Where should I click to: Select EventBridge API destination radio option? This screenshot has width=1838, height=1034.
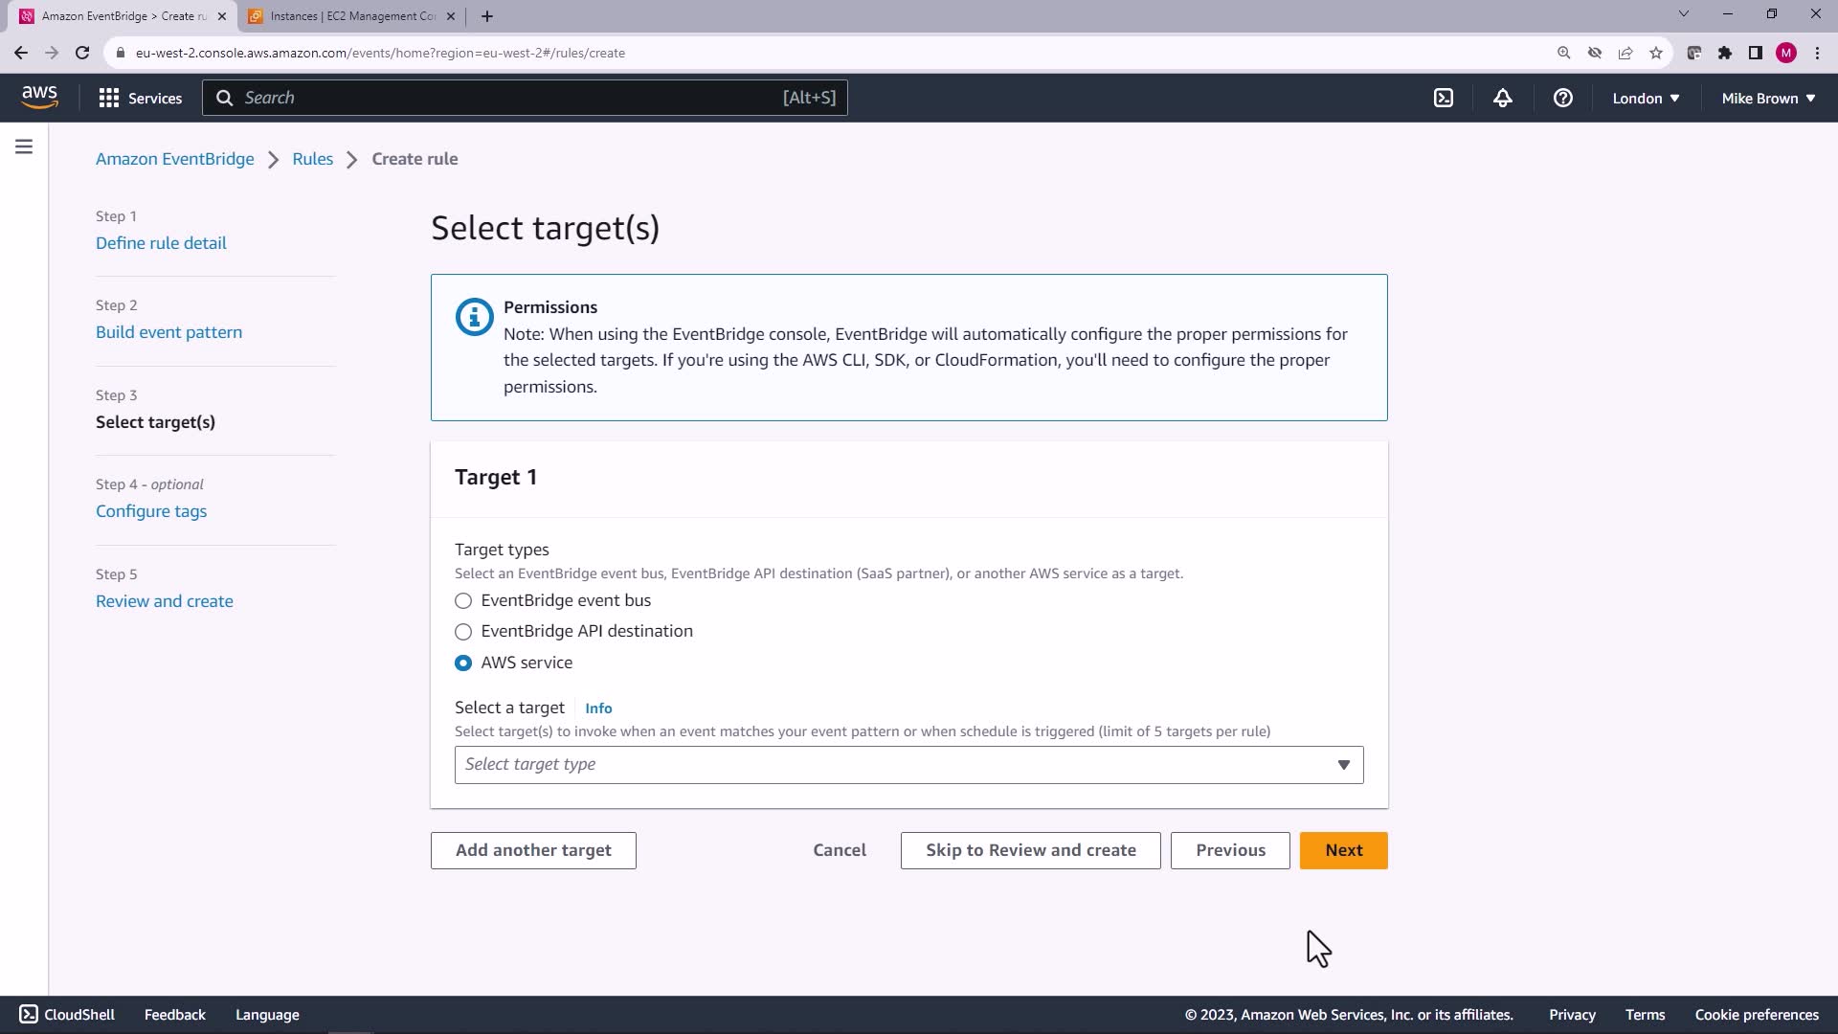click(x=463, y=632)
